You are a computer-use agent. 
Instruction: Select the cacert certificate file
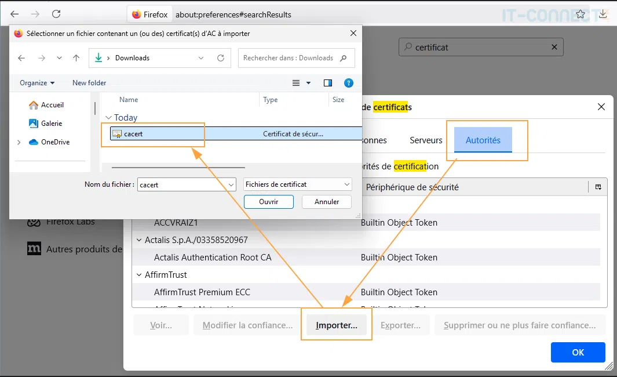(134, 134)
